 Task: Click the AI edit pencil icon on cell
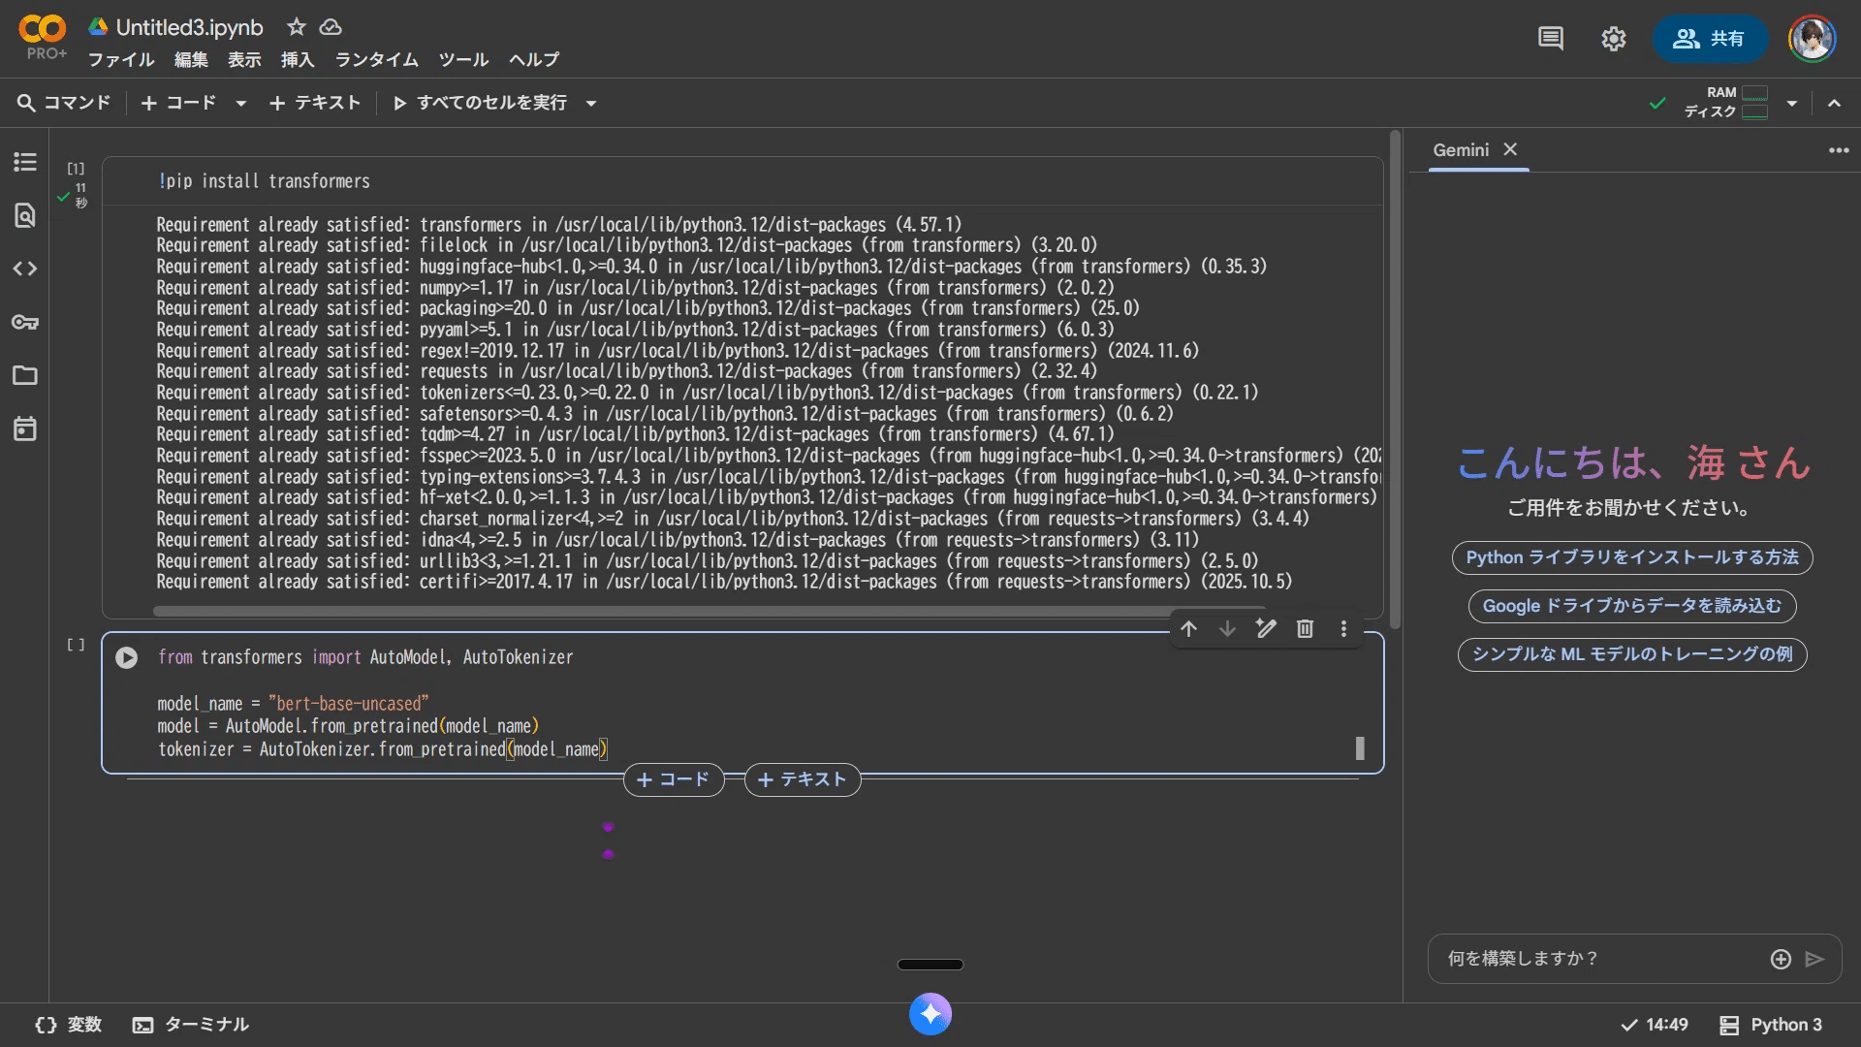coord(1266,628)
